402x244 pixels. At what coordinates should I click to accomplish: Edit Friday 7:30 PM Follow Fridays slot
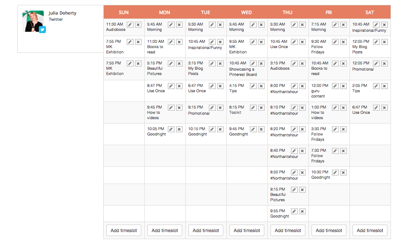(x=335, y=151)
